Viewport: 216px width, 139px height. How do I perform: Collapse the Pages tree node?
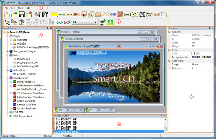[x=8, y=36]
